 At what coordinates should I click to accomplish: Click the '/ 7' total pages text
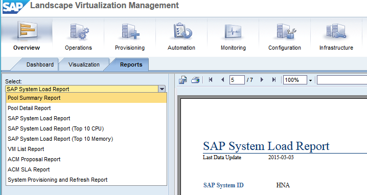pyautogui.click(x=250, y=80)
